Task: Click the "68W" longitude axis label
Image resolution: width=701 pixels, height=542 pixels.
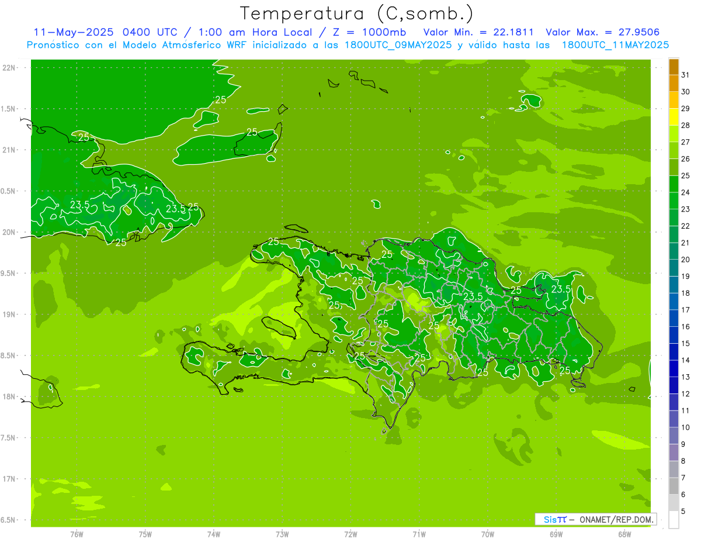Action: tap(624, 534)
